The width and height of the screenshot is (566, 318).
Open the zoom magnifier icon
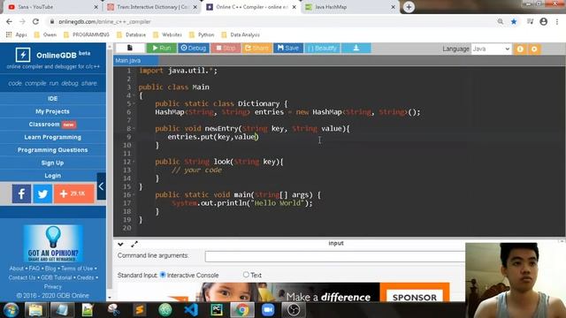[x=501, y=21]
